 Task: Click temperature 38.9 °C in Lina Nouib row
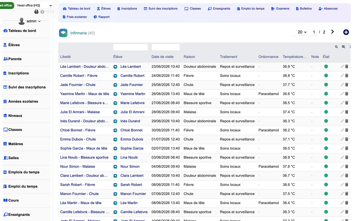coord(289,157)
